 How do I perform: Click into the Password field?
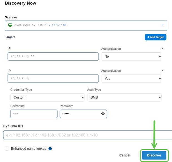(x=79, y=114)
